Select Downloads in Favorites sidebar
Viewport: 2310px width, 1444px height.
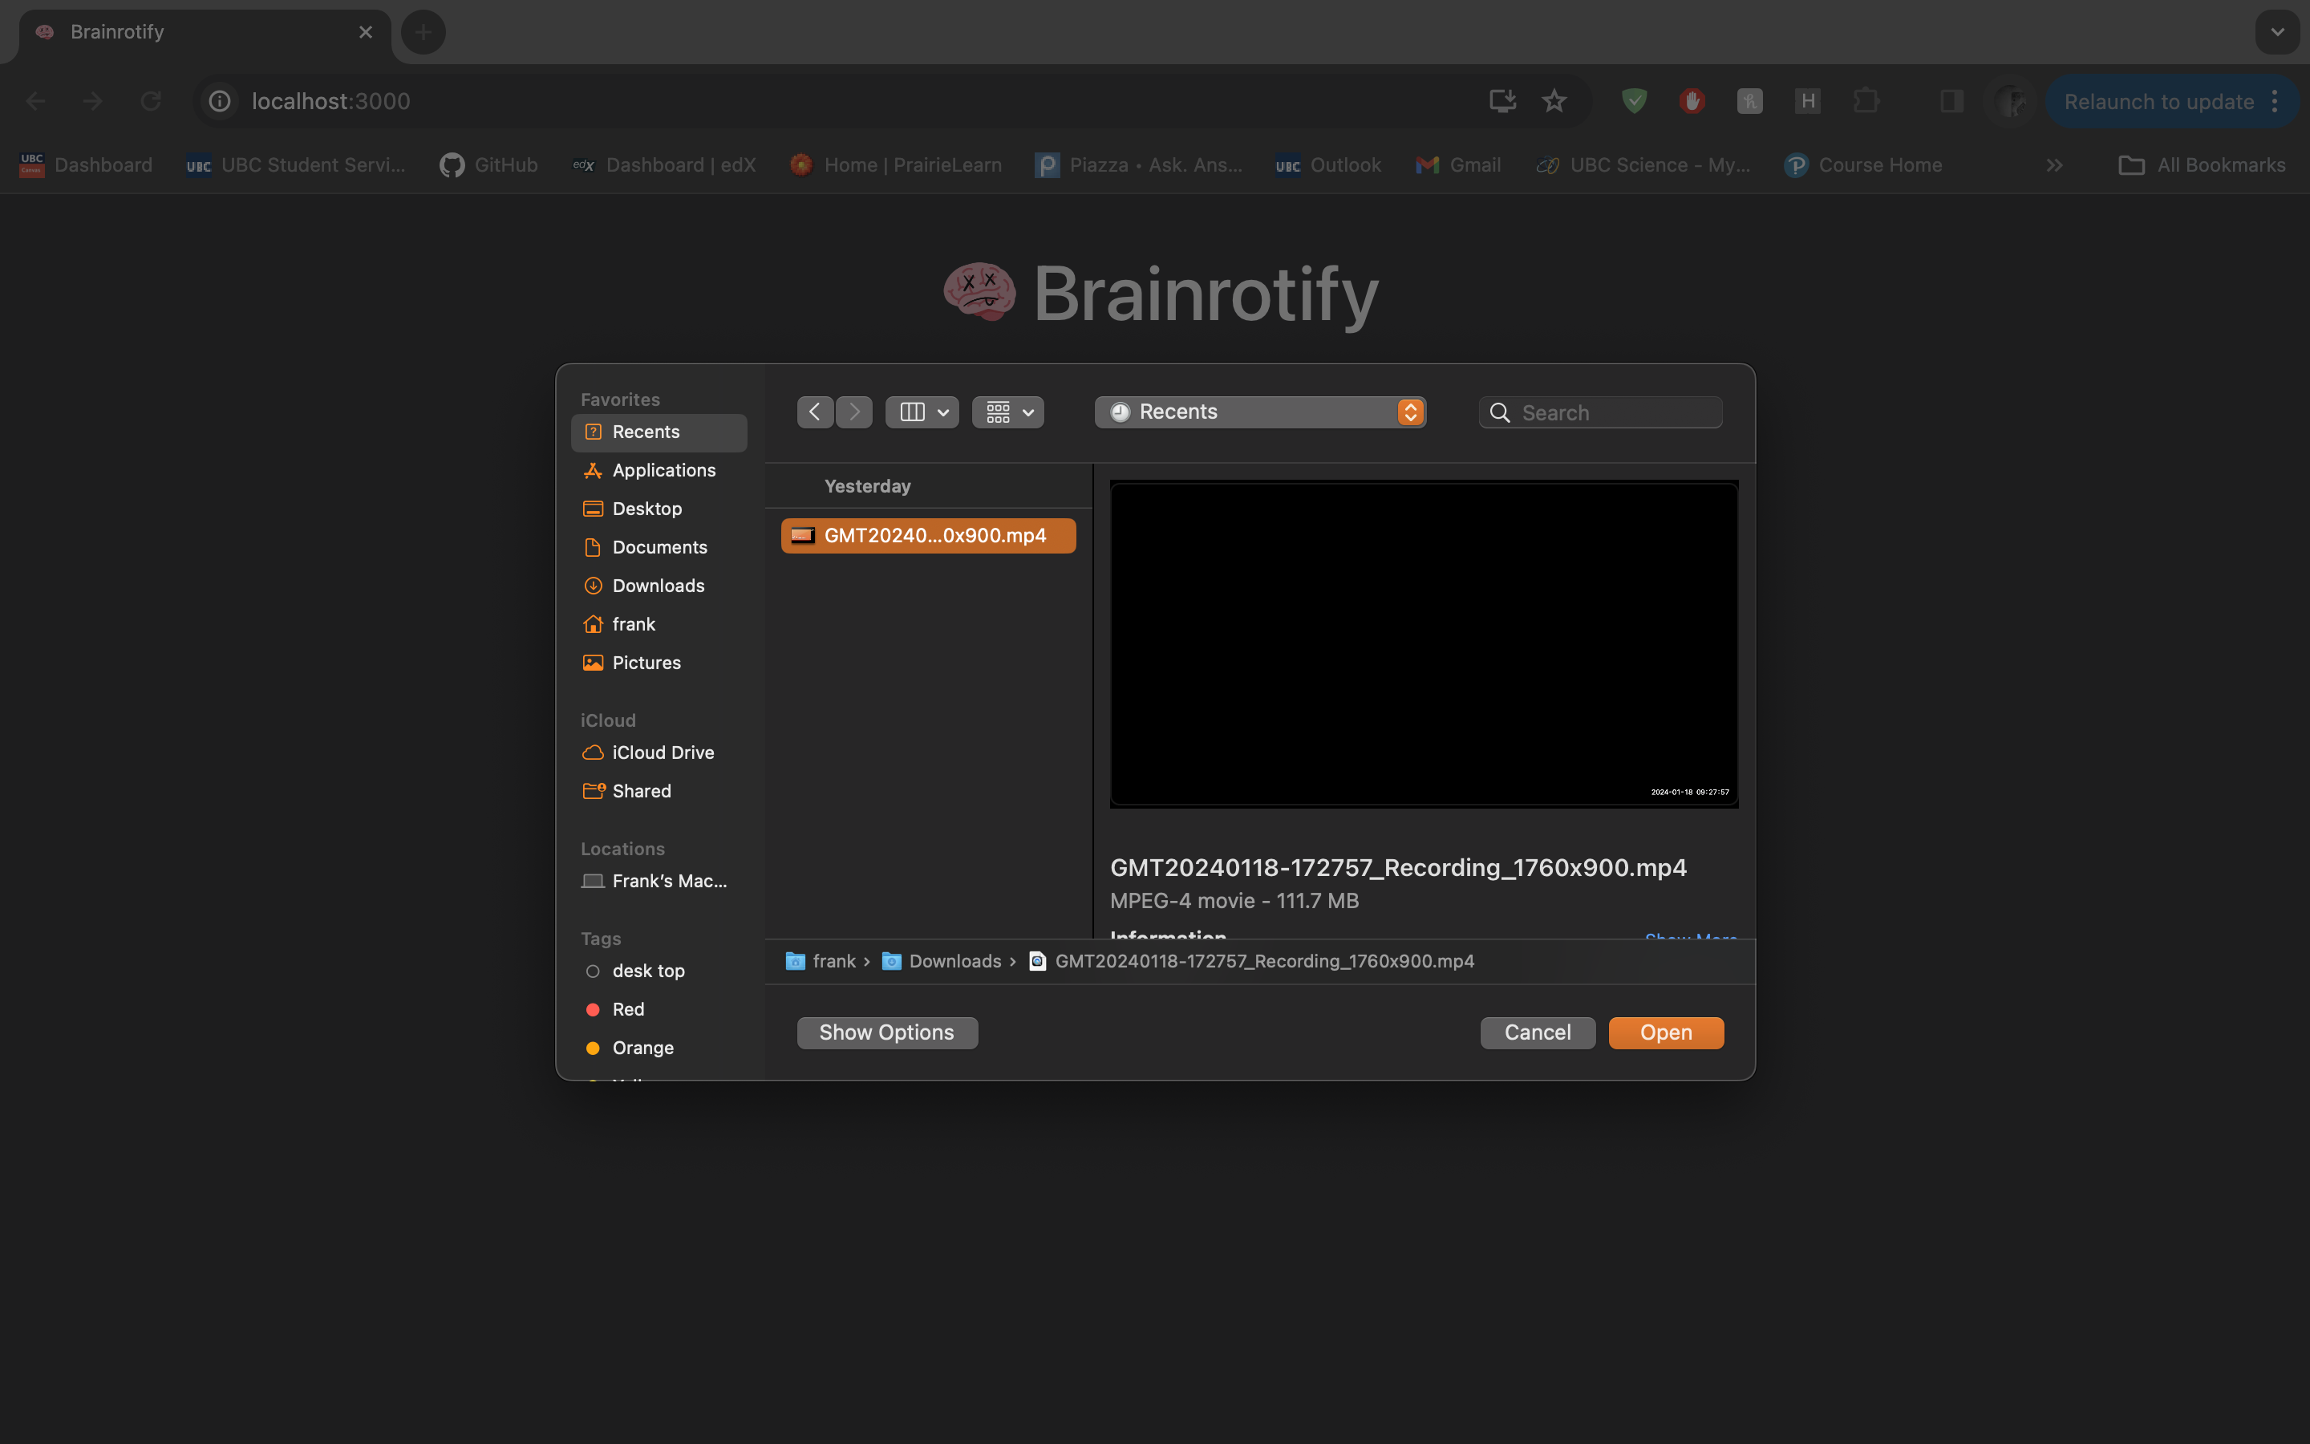658,586
